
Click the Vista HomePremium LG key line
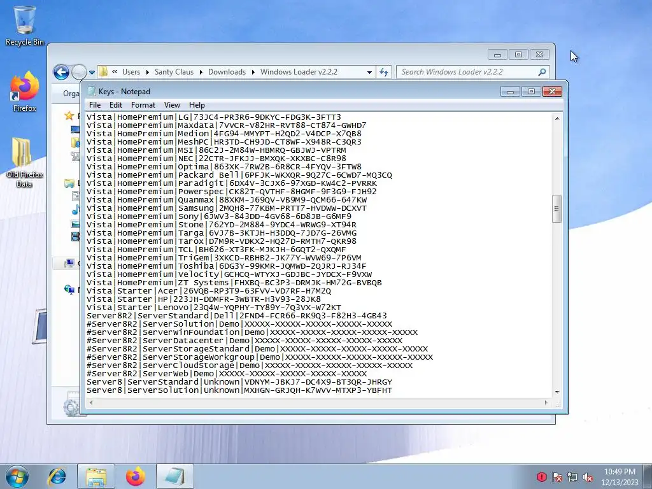(x=214, y=117)
